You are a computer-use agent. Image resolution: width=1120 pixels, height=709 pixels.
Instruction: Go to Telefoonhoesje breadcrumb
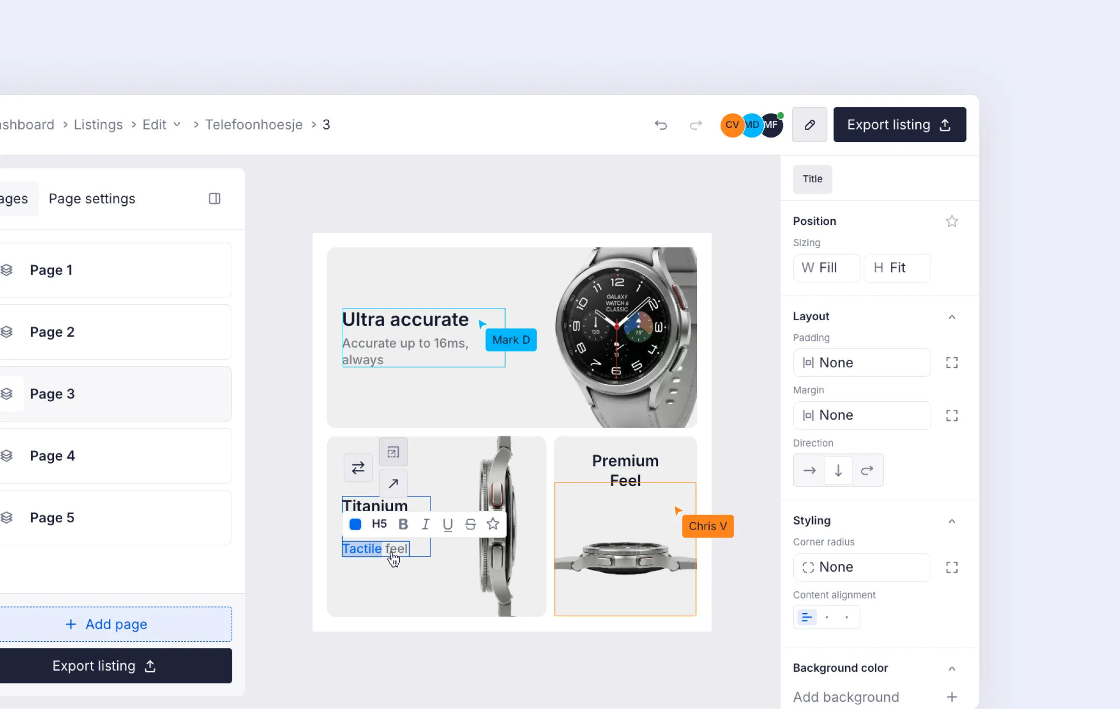[x=254, y=124]
